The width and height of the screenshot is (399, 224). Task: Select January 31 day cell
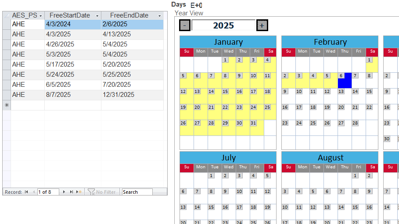257,128
